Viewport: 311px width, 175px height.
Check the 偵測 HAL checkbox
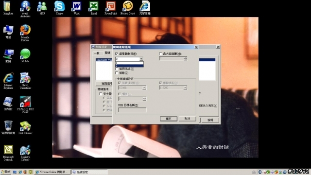coord(117,69)
